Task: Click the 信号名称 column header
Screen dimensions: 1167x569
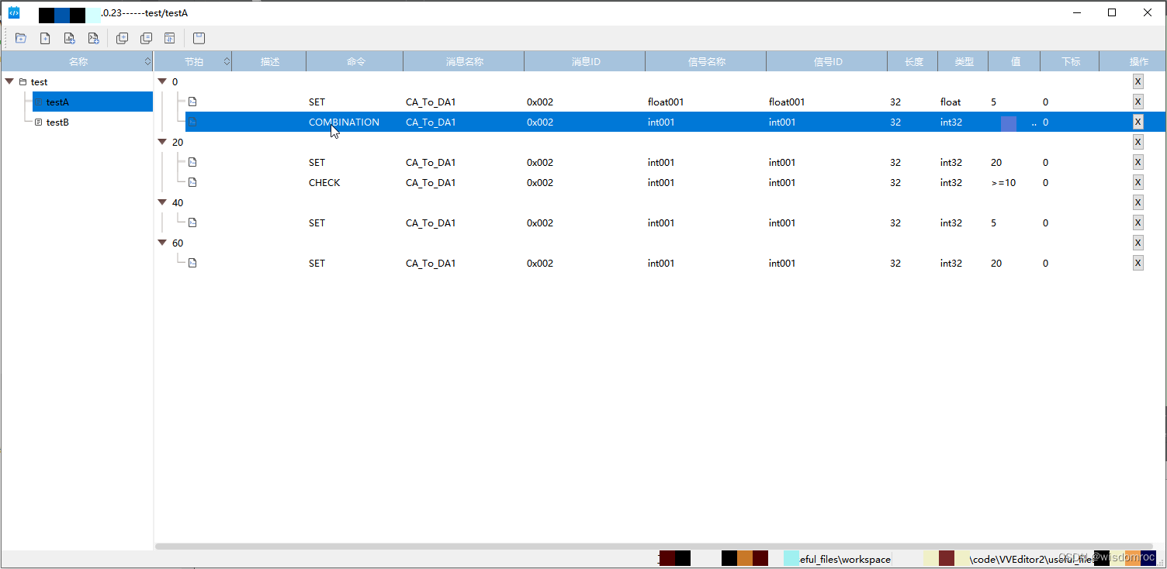Action: pyautogui.click(x=706, y=61)
